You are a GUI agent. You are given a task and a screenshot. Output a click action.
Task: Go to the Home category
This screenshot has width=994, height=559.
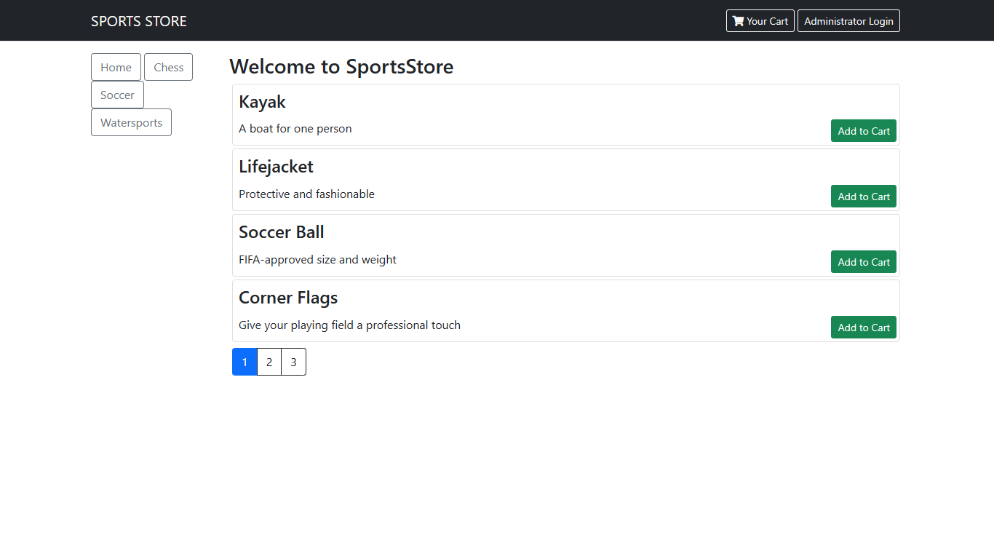116,67
